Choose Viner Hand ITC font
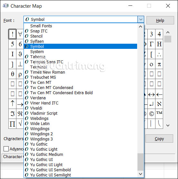The height and width of the screenshot is (179, 178). coord(80,103)
